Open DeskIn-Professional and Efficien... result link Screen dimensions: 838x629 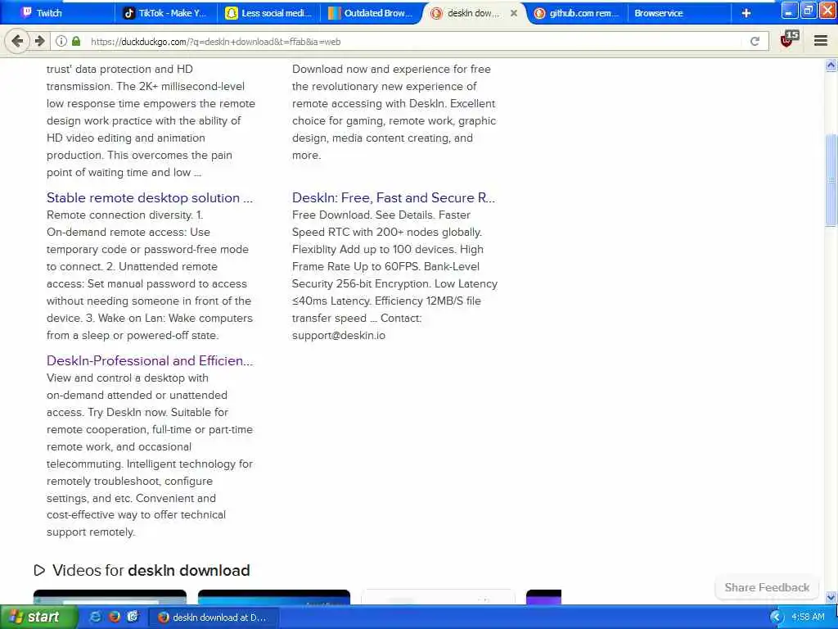pyautogui.click(x=150, y=360)
